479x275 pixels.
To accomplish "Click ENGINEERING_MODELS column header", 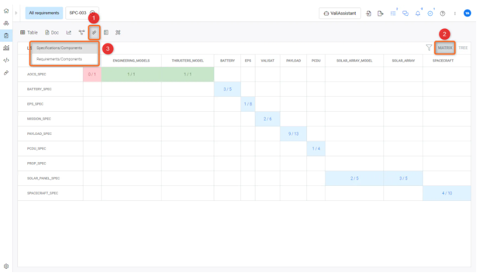I will click(x=131, y=61).
